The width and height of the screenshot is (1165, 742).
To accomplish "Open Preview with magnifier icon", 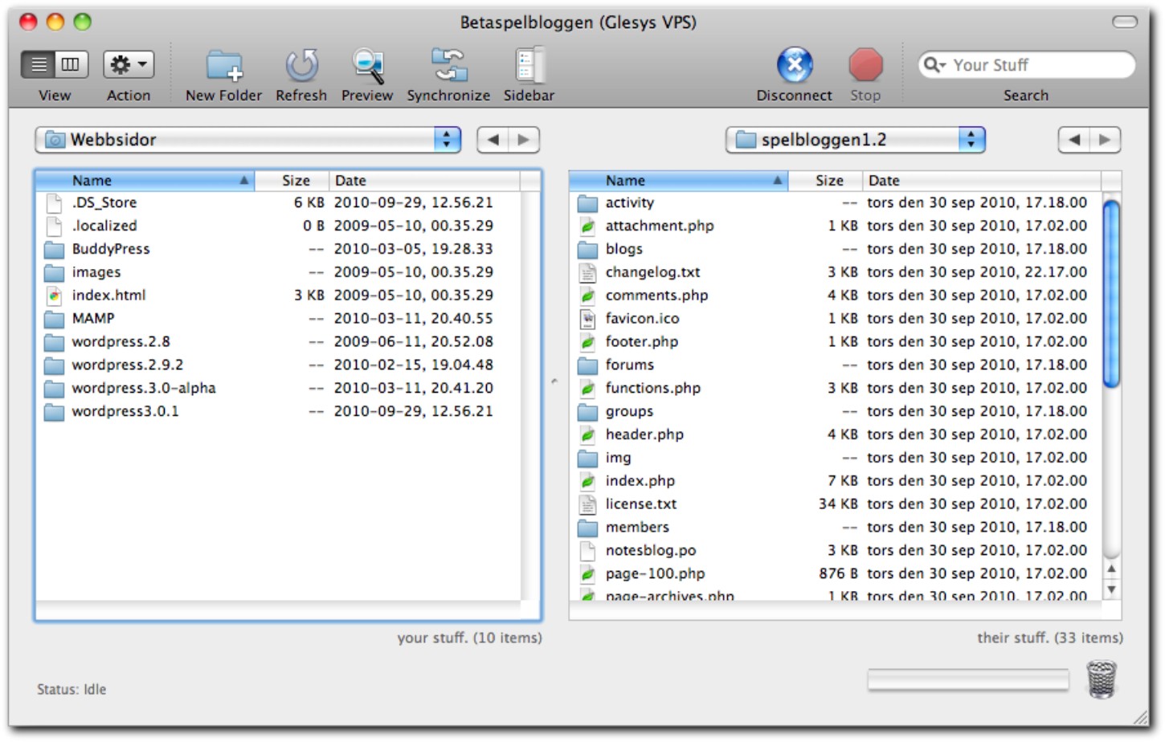I will click(x=368, y=66).
